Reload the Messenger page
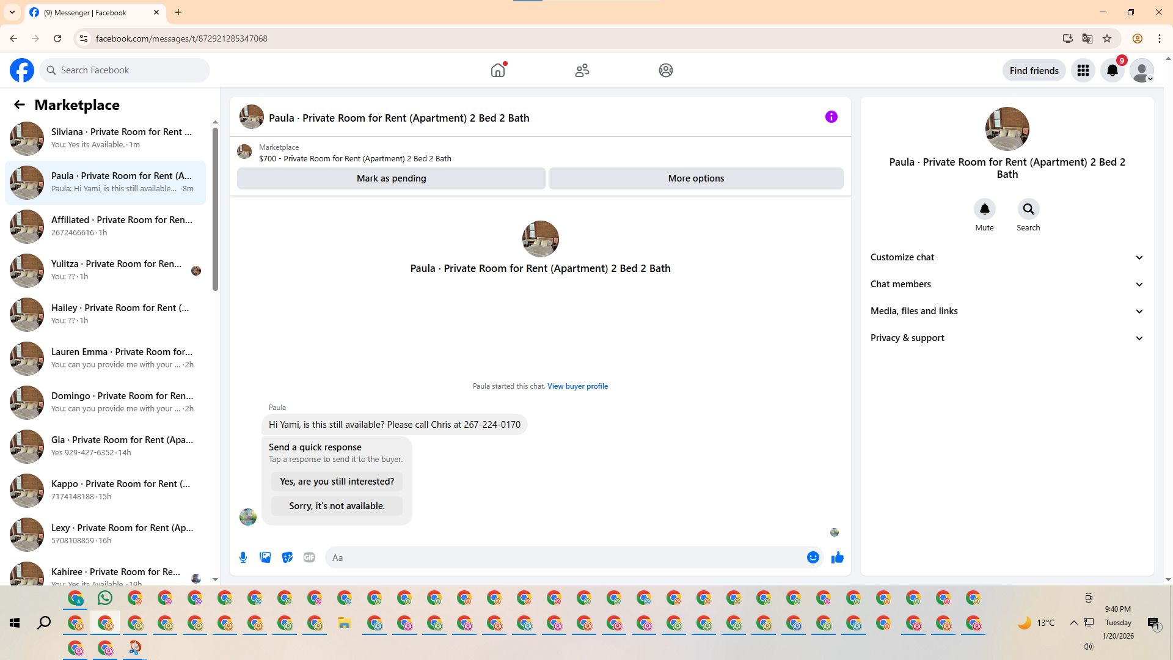 pyautogui.click(x=57, y=38)
